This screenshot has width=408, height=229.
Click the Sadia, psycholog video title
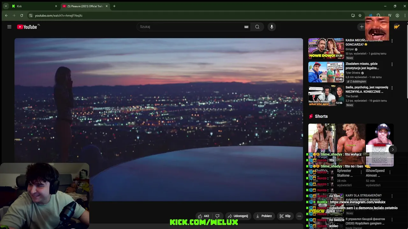(367, 89)
